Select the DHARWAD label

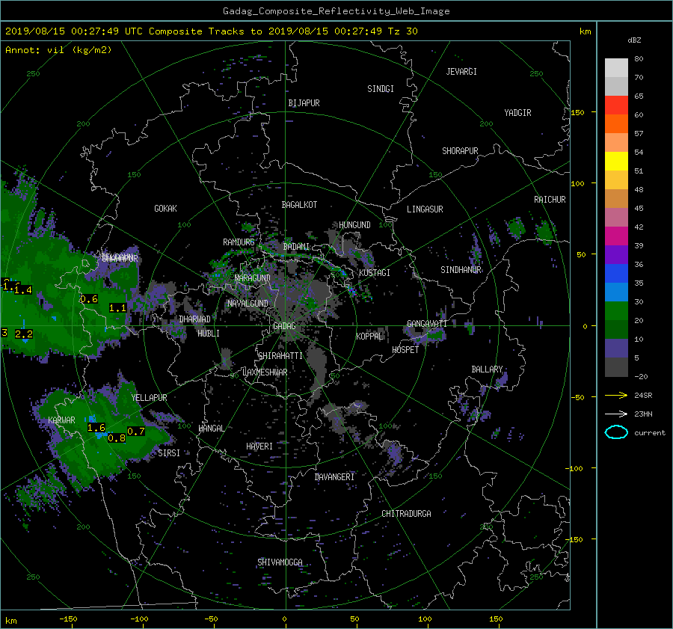(194, 319)
